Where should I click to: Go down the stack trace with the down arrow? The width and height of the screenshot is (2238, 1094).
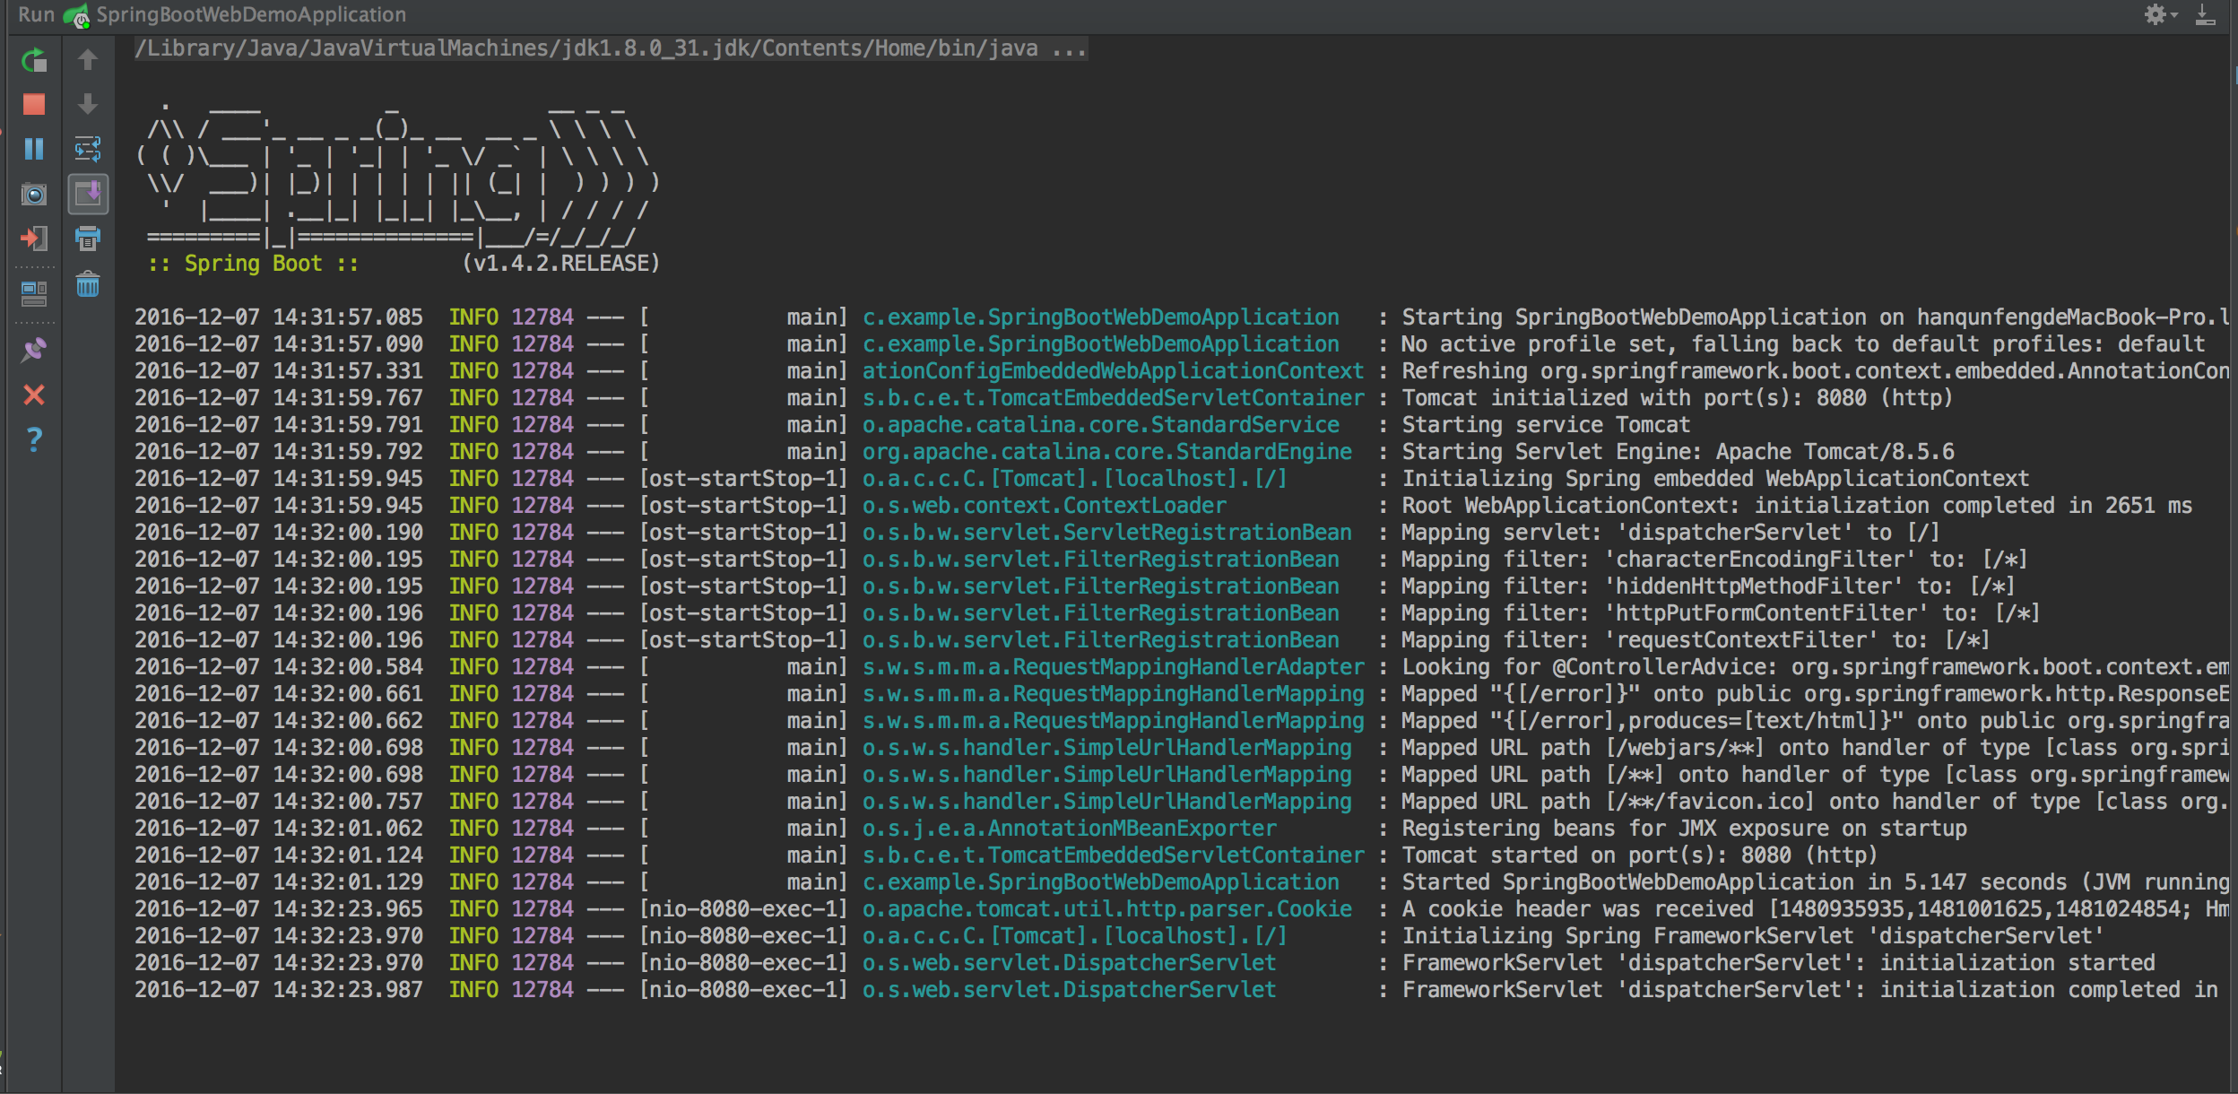(88, 104)
